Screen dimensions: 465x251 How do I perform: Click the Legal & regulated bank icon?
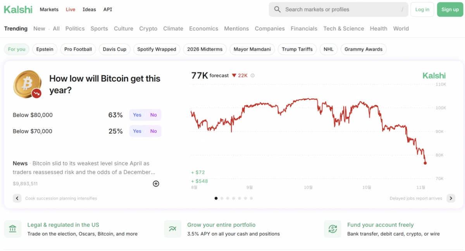pyautogui.click(x=12, y=229)
